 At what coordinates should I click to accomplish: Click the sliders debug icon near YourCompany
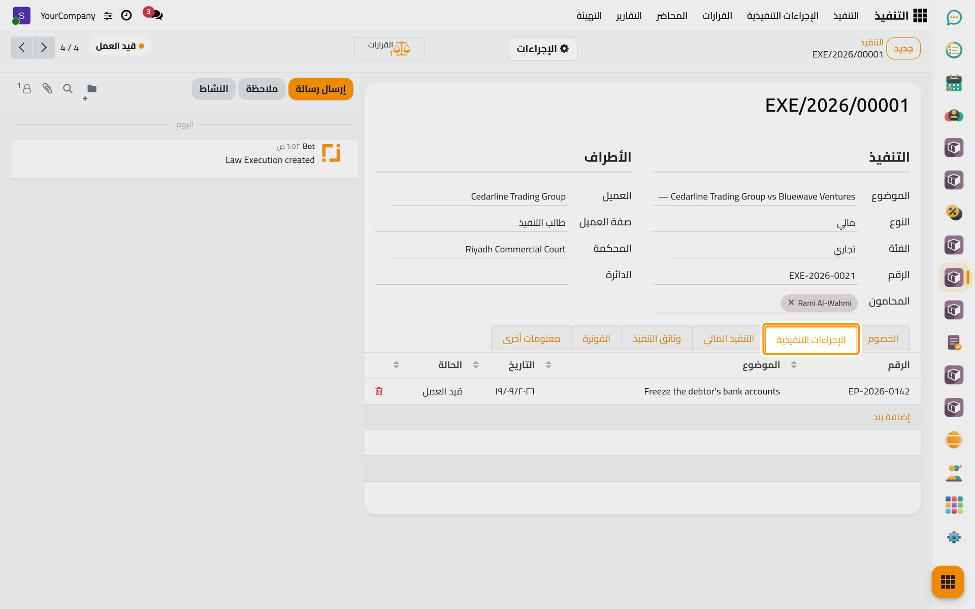click(x=108, y=16)
